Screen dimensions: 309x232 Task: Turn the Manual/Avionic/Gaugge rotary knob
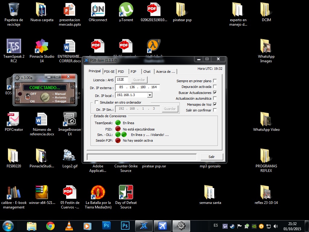click(x=45, y=97)
